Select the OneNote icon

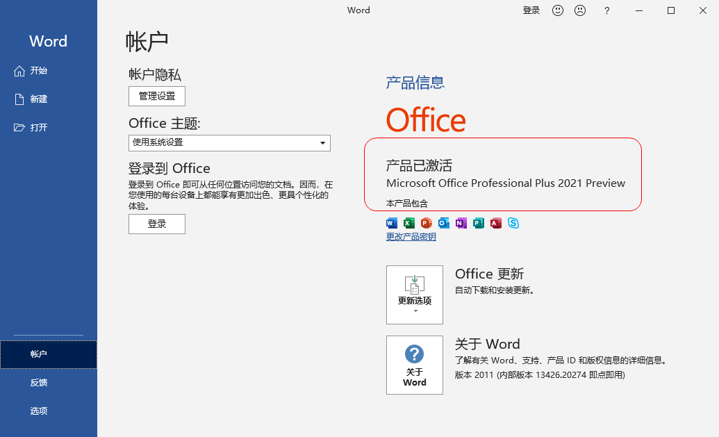(x=461, y=223)
